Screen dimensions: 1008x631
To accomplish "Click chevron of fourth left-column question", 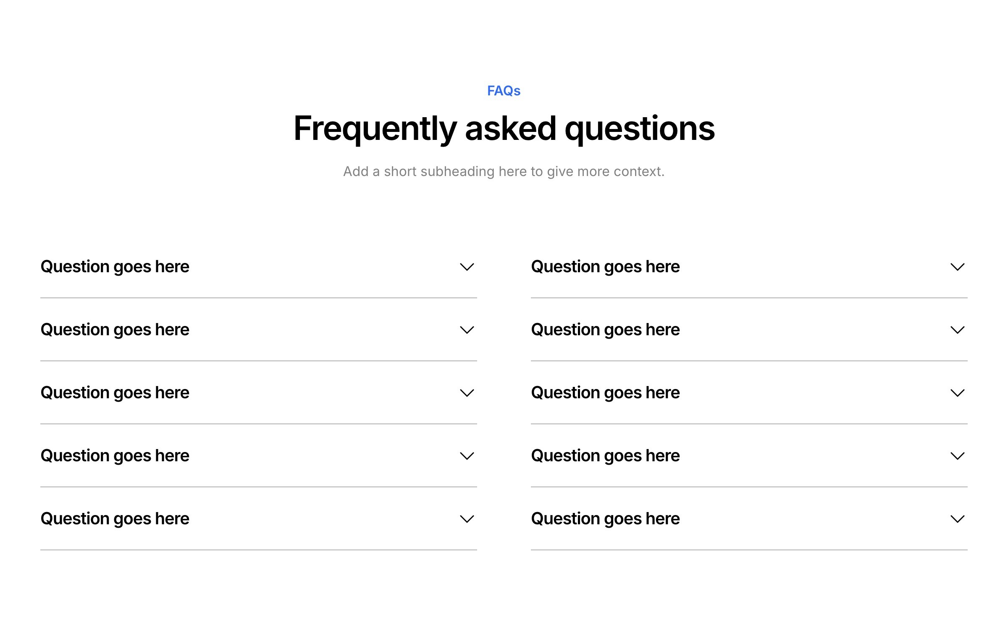I will (467, 456).
